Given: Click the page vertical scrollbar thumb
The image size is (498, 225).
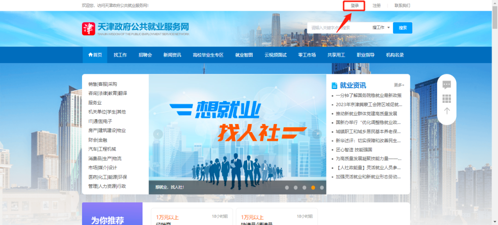Looking at the screenshot, I should [x=495, y=18].
